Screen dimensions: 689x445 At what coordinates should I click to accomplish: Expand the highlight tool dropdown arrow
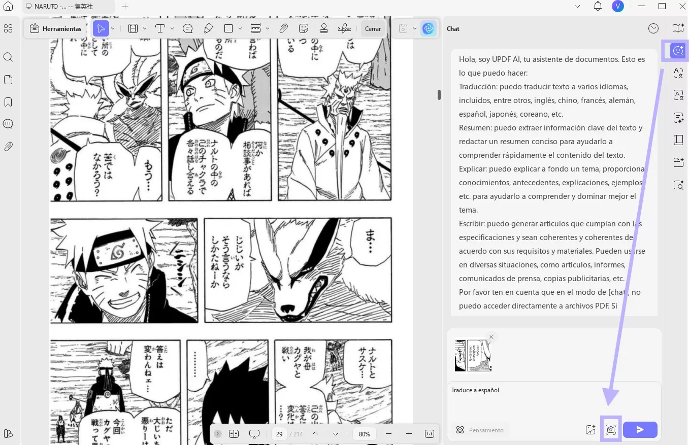pyautogui.click(x=145, y=28)
